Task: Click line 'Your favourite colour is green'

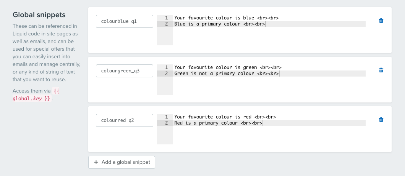Action: click(269, 67)
